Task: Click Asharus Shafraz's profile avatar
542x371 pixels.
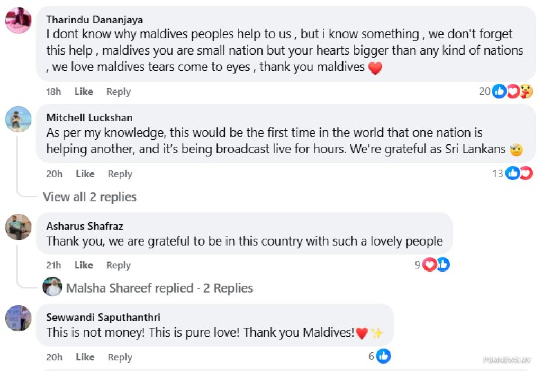Action: click(18, 227)
